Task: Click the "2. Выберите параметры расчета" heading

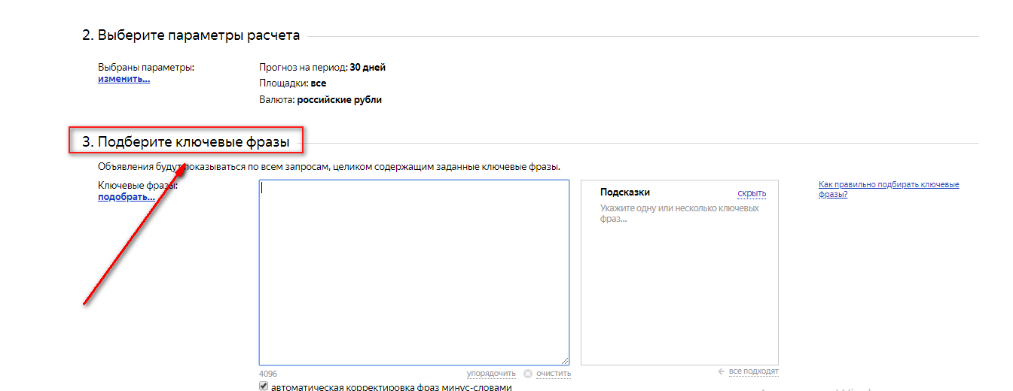Action: click(191, 35)
